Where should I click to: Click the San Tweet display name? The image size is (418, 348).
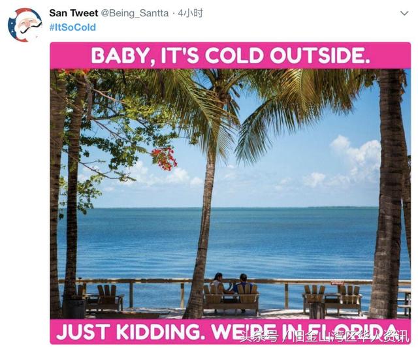74,13
